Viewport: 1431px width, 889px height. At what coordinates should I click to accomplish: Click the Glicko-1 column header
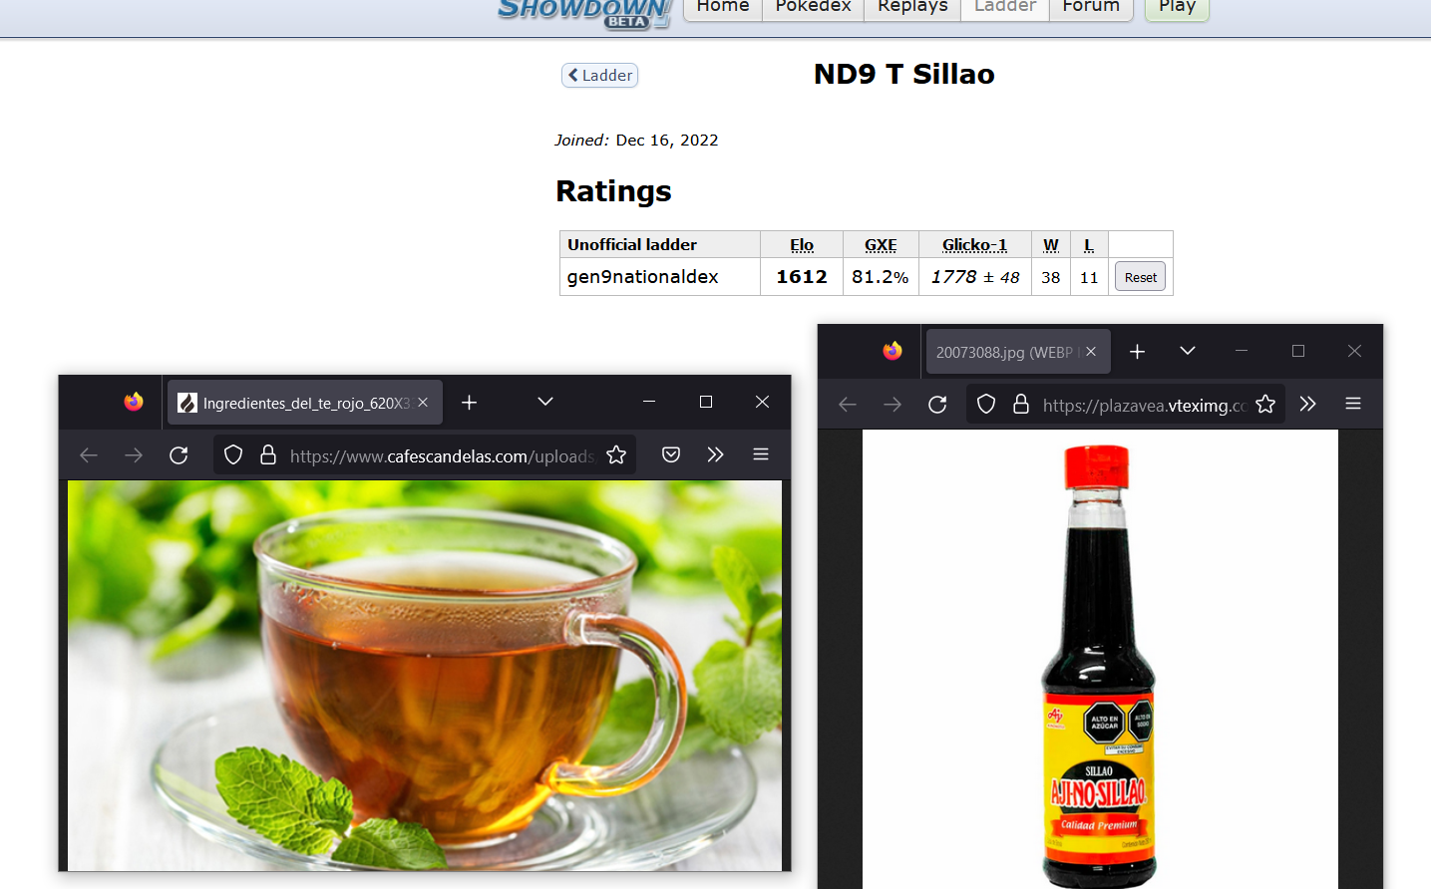974,245
